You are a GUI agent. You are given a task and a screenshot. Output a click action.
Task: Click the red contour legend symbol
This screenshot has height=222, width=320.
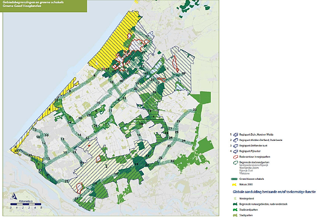pos(236,157)
